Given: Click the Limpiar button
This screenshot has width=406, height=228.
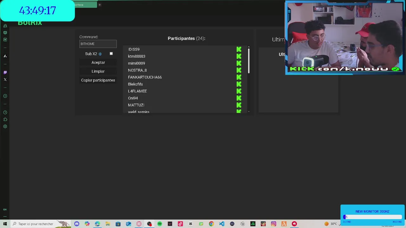Looking at the screenshot, I should (x=98, y=71).
